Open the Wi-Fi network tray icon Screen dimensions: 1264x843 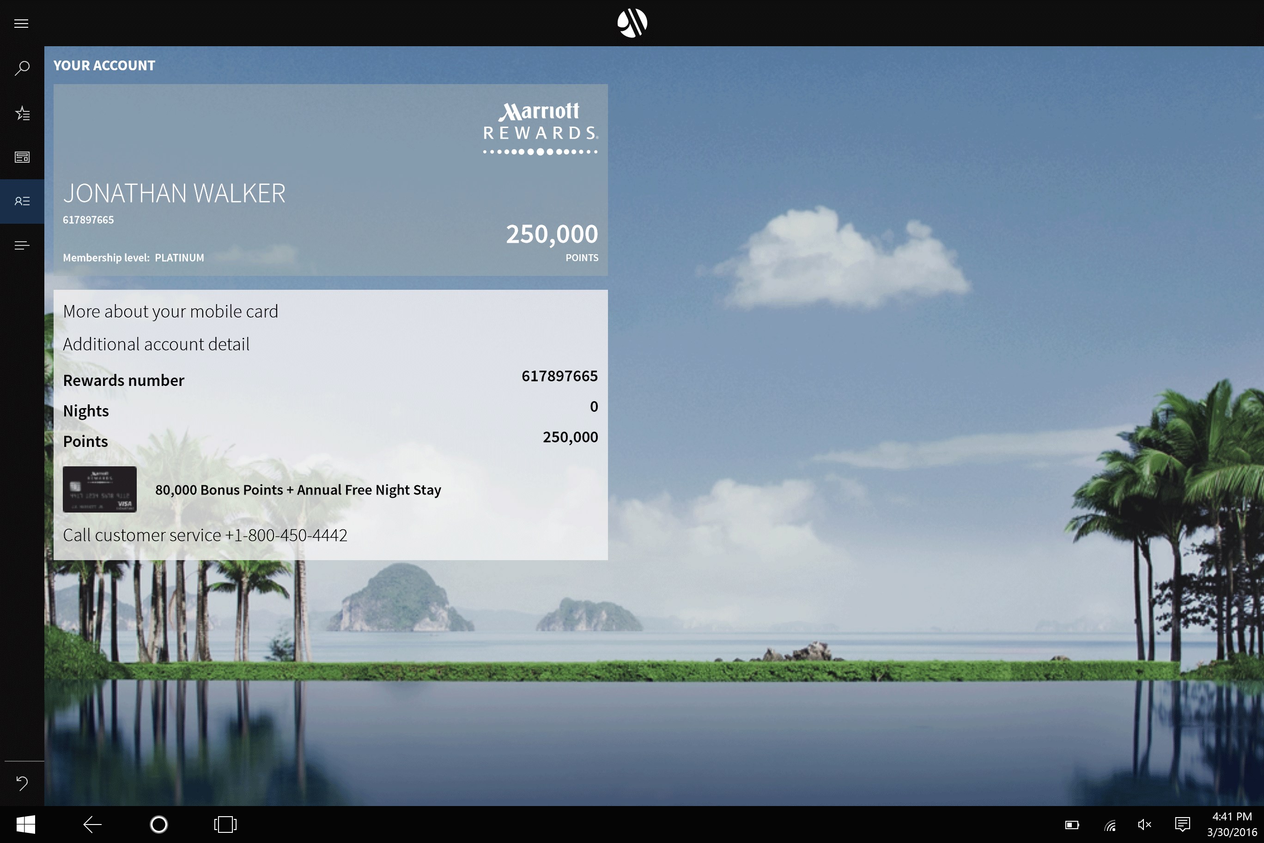(x=1110, y=825)
